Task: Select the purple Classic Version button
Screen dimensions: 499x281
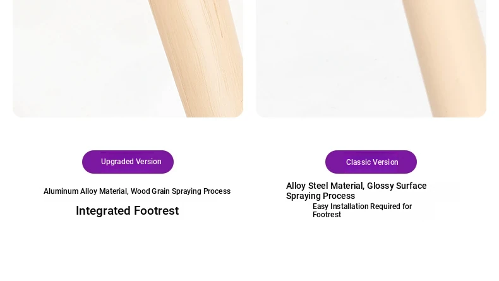Action: 371,162
